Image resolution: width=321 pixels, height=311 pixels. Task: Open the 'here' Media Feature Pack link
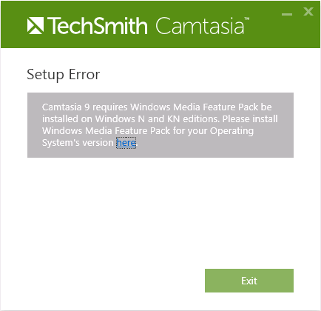126,143
